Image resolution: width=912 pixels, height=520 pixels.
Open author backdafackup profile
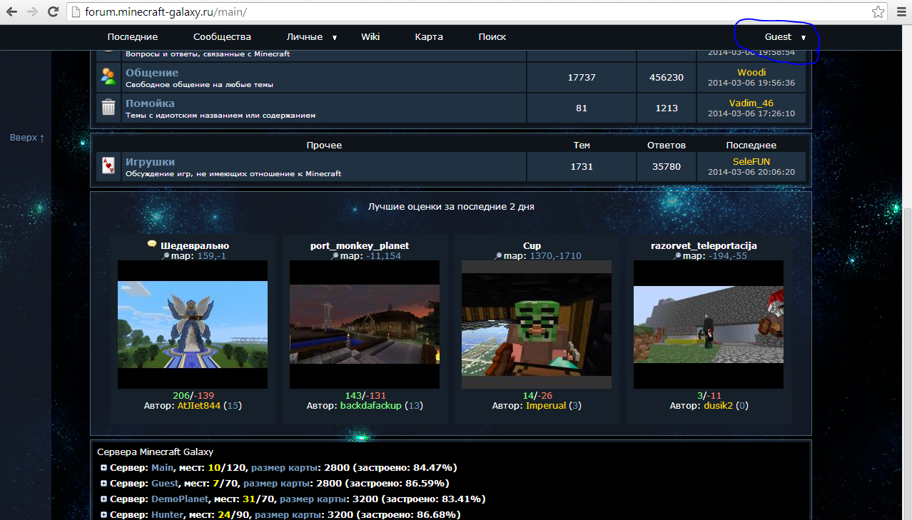[x=371, y=406]
